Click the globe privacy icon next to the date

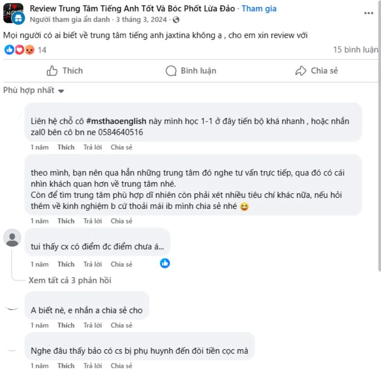point(176,20)
